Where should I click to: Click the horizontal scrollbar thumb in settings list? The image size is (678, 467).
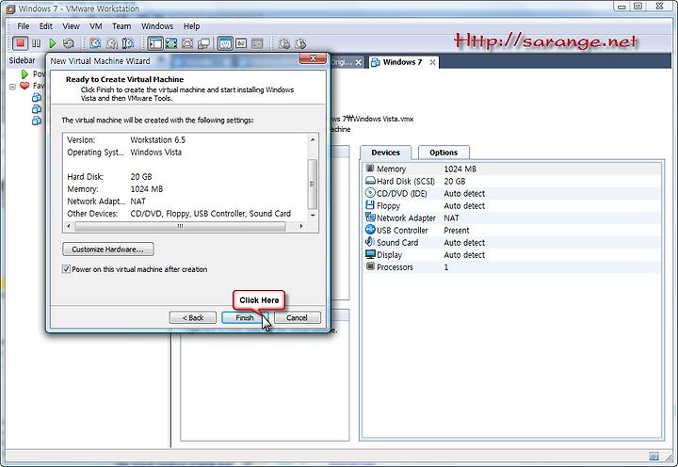180,226
